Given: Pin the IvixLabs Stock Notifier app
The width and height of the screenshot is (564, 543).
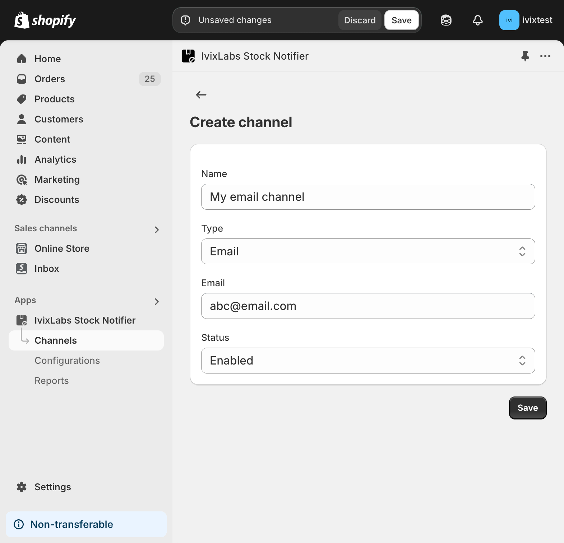Looking at the screenshot, I should [x=525, y=56].
